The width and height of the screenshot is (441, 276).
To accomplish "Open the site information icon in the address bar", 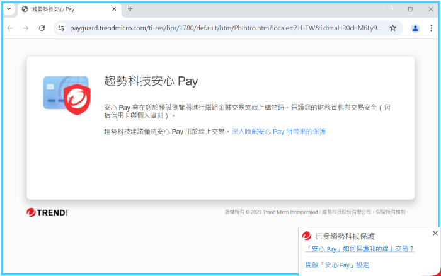I will (61, 28).
